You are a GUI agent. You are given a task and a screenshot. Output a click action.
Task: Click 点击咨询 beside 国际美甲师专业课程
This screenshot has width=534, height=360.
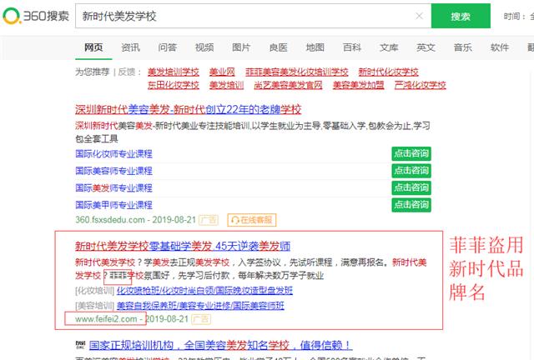pos(411,205)
